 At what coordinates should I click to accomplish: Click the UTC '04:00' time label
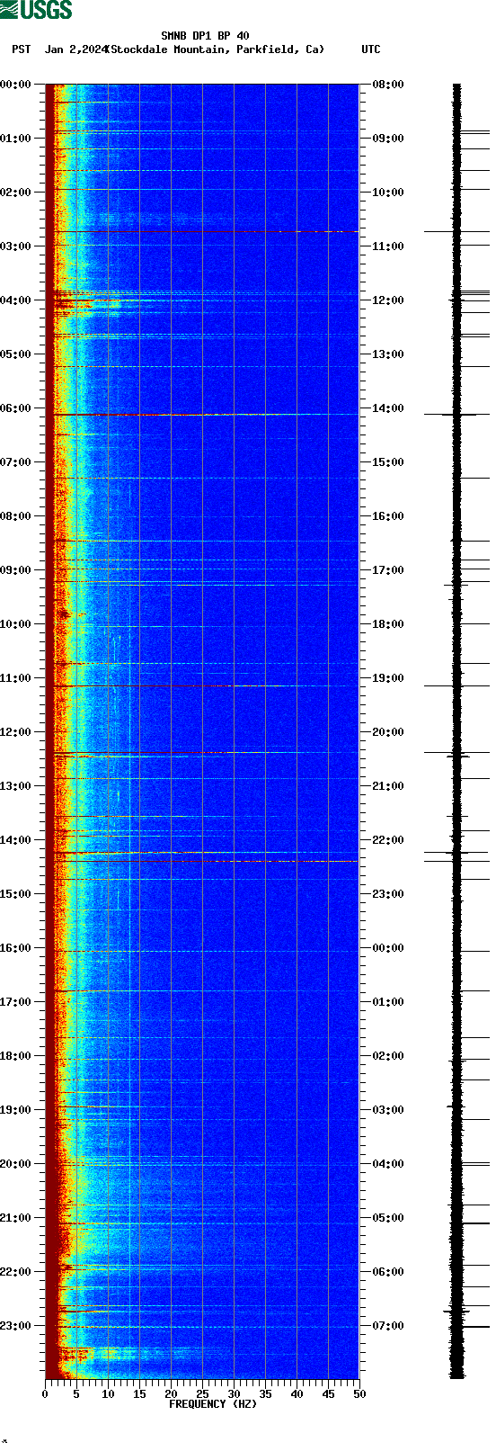click(388, 1164)
